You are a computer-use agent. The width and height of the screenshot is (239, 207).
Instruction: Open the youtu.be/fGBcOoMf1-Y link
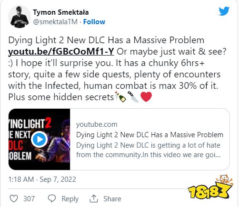click(x=61, y=51)
